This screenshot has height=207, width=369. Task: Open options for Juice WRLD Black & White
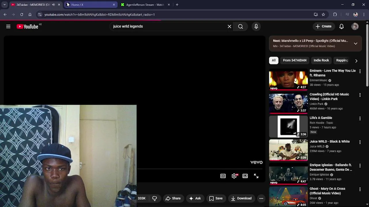coord(360,142)
